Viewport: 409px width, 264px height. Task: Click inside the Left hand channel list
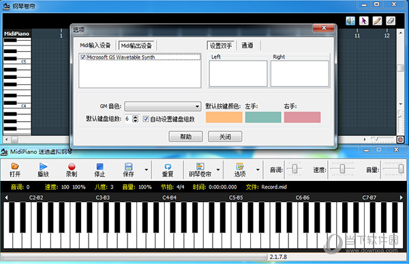(238, 73)
